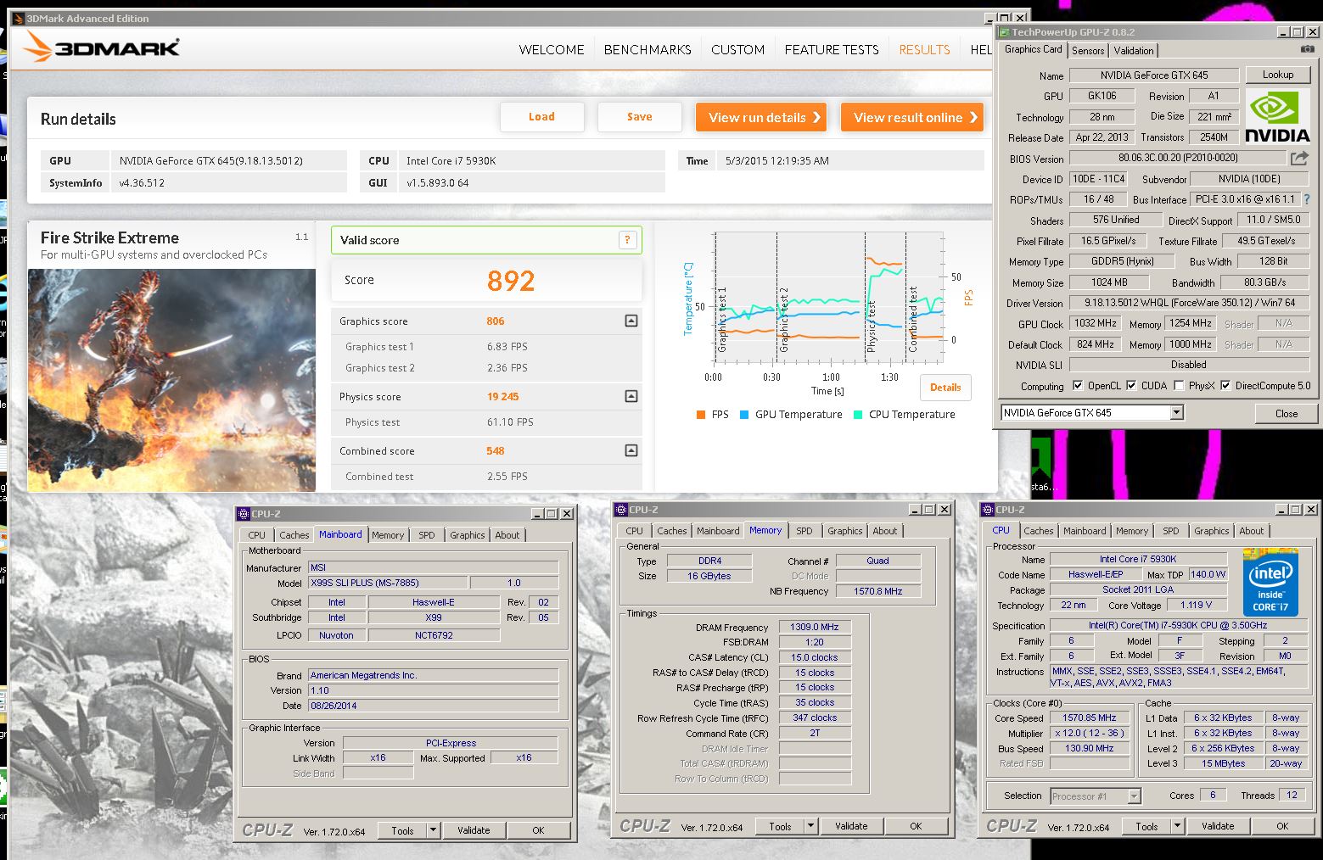Collapse the Physics score section

tap(631, 396)
